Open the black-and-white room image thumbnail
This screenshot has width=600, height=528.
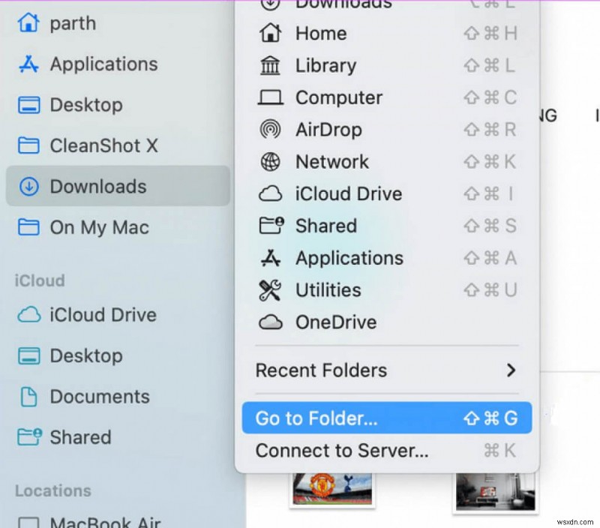point(495,491)
